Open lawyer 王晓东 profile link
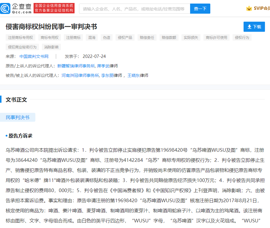Image resolution: width=270 pixels, height=228 pixels. click(134, 75)
